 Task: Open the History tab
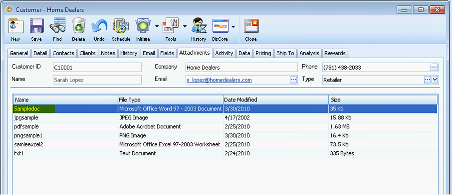click(x=129, y=53)
